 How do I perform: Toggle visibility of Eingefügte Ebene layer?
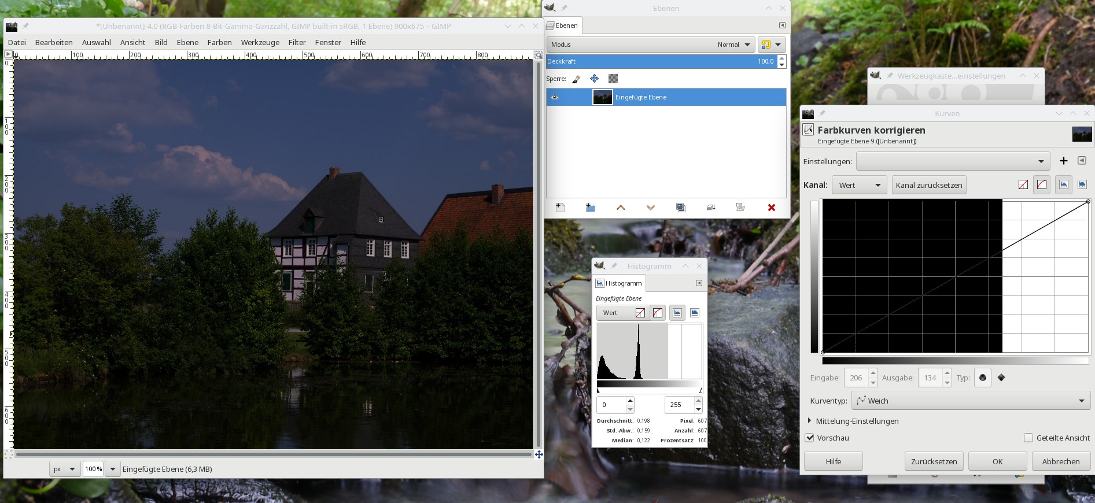click(555, 97)
